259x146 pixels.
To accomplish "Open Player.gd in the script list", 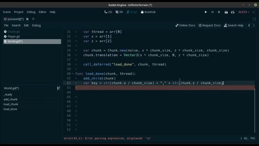I will pos(32,36).
